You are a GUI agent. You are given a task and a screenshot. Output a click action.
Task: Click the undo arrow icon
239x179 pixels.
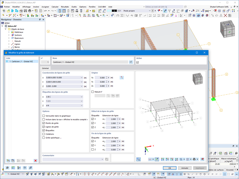pos(46,11)
